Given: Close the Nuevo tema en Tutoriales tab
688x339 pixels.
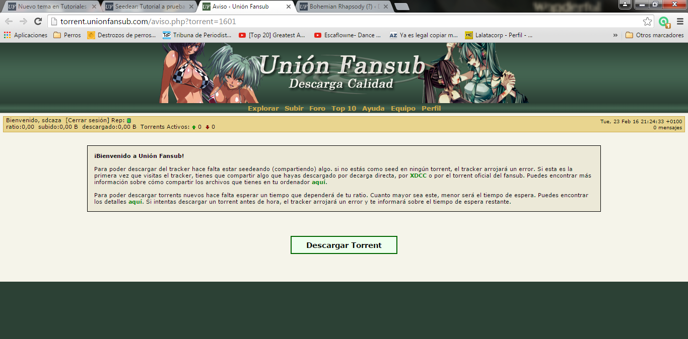Looking at the screenshot, I should point(94,7).
